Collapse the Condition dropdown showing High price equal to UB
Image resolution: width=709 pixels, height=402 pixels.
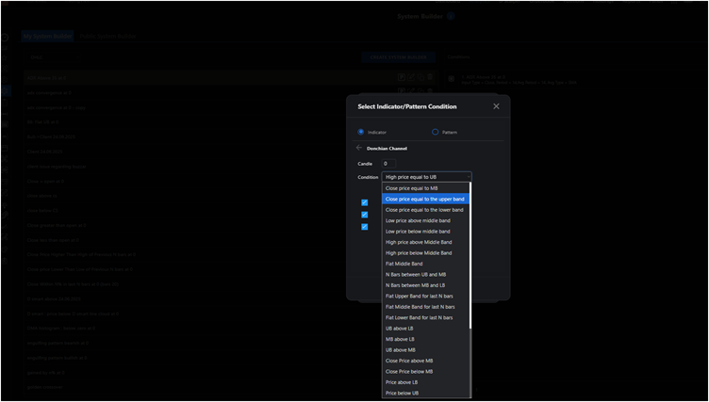(x=426, y=177)
